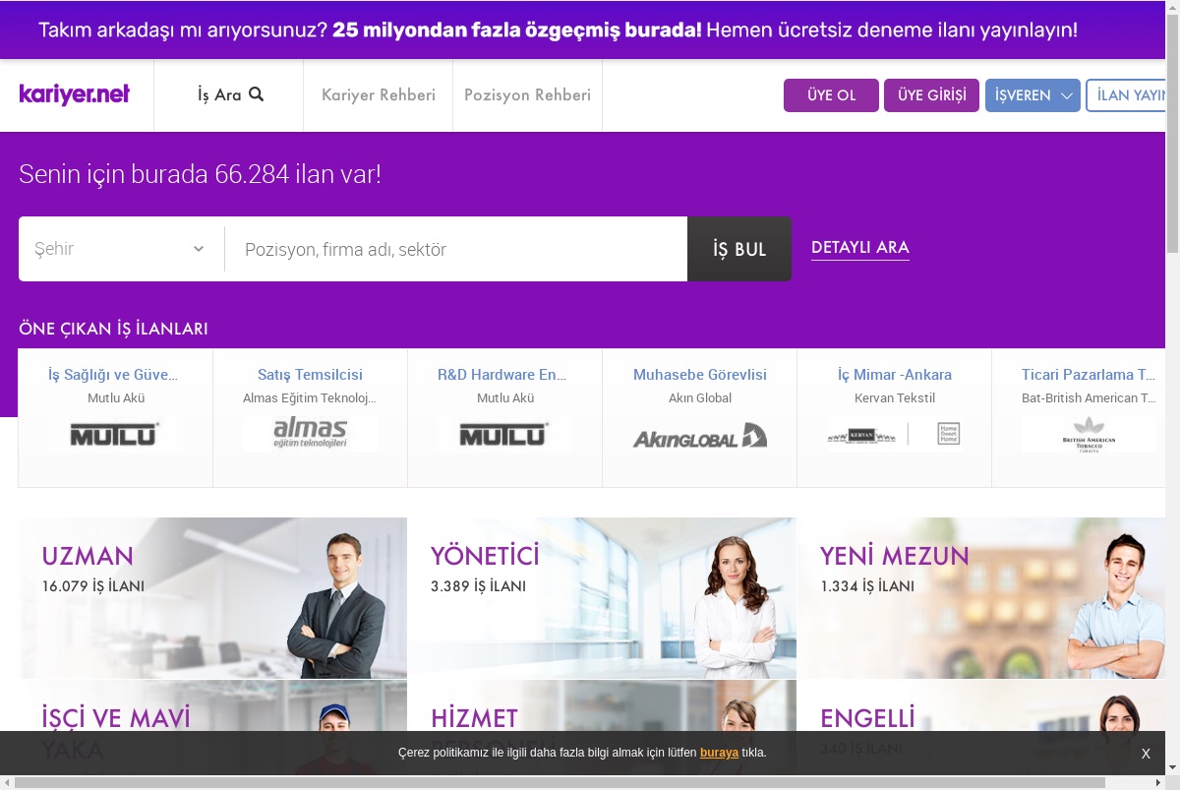
Task: Click the İŞ BUL search button
Action: (x=739, y=249)
